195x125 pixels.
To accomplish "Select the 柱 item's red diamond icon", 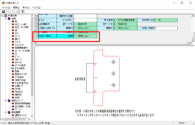I will [x=13, y=21].
